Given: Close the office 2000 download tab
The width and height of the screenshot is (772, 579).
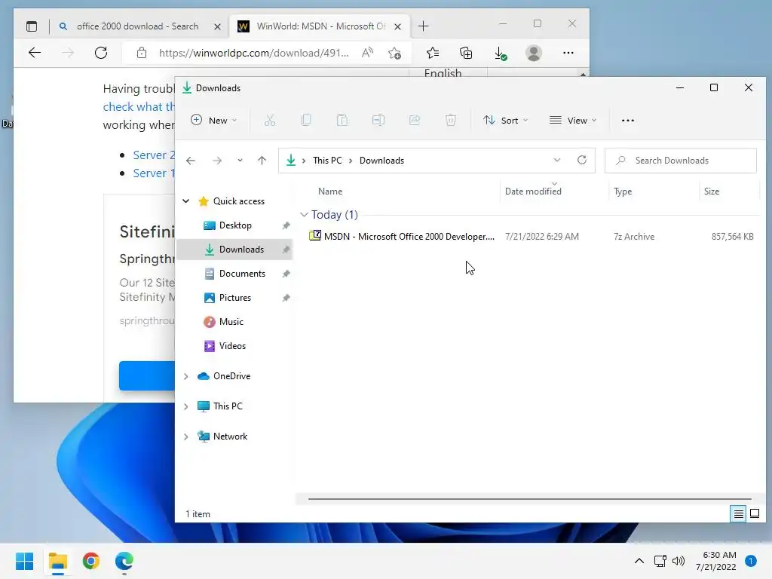Looking at the screenshot, I should click(217, 26).
